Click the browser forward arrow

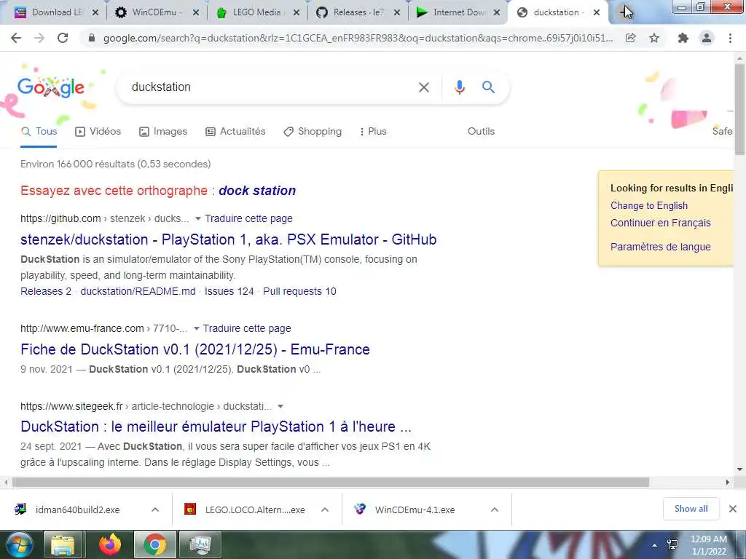tap(39, 38)
